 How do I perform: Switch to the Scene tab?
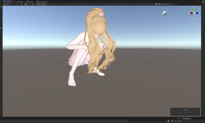point(7,2)
